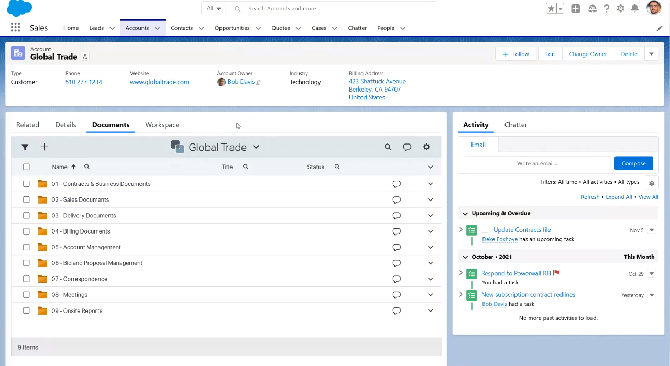This screenshot has width=670, height=366.
Task: Open the Chatter tab in activity panel
Action: [x=515, y=125]
